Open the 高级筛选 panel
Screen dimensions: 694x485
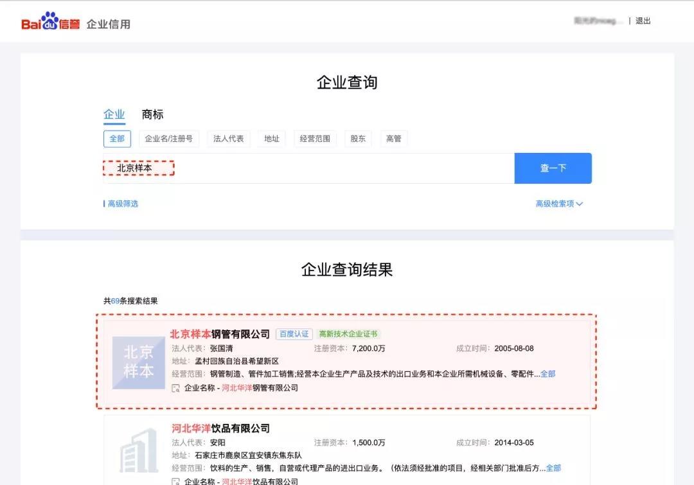(122, 204)
